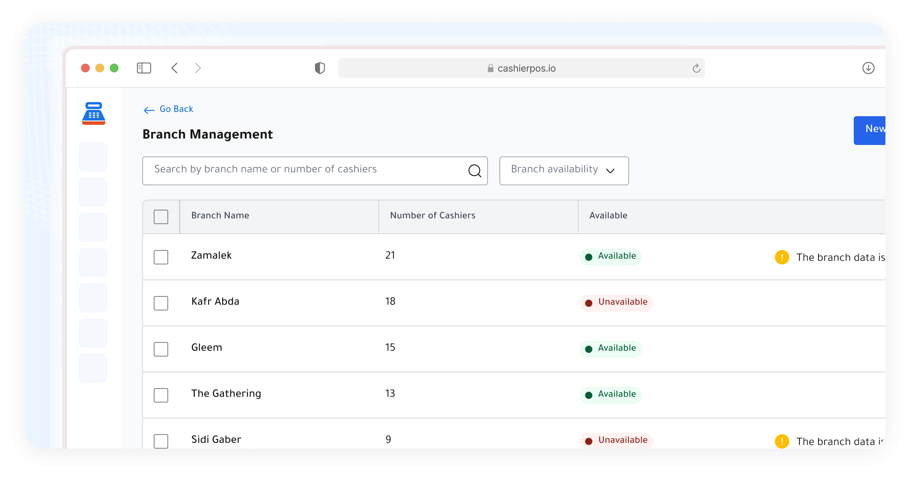Image resolution: width=911 pixels, height=477 pixels.
Task: Click the cashierpos.io address bar
Action: (521, 68)
